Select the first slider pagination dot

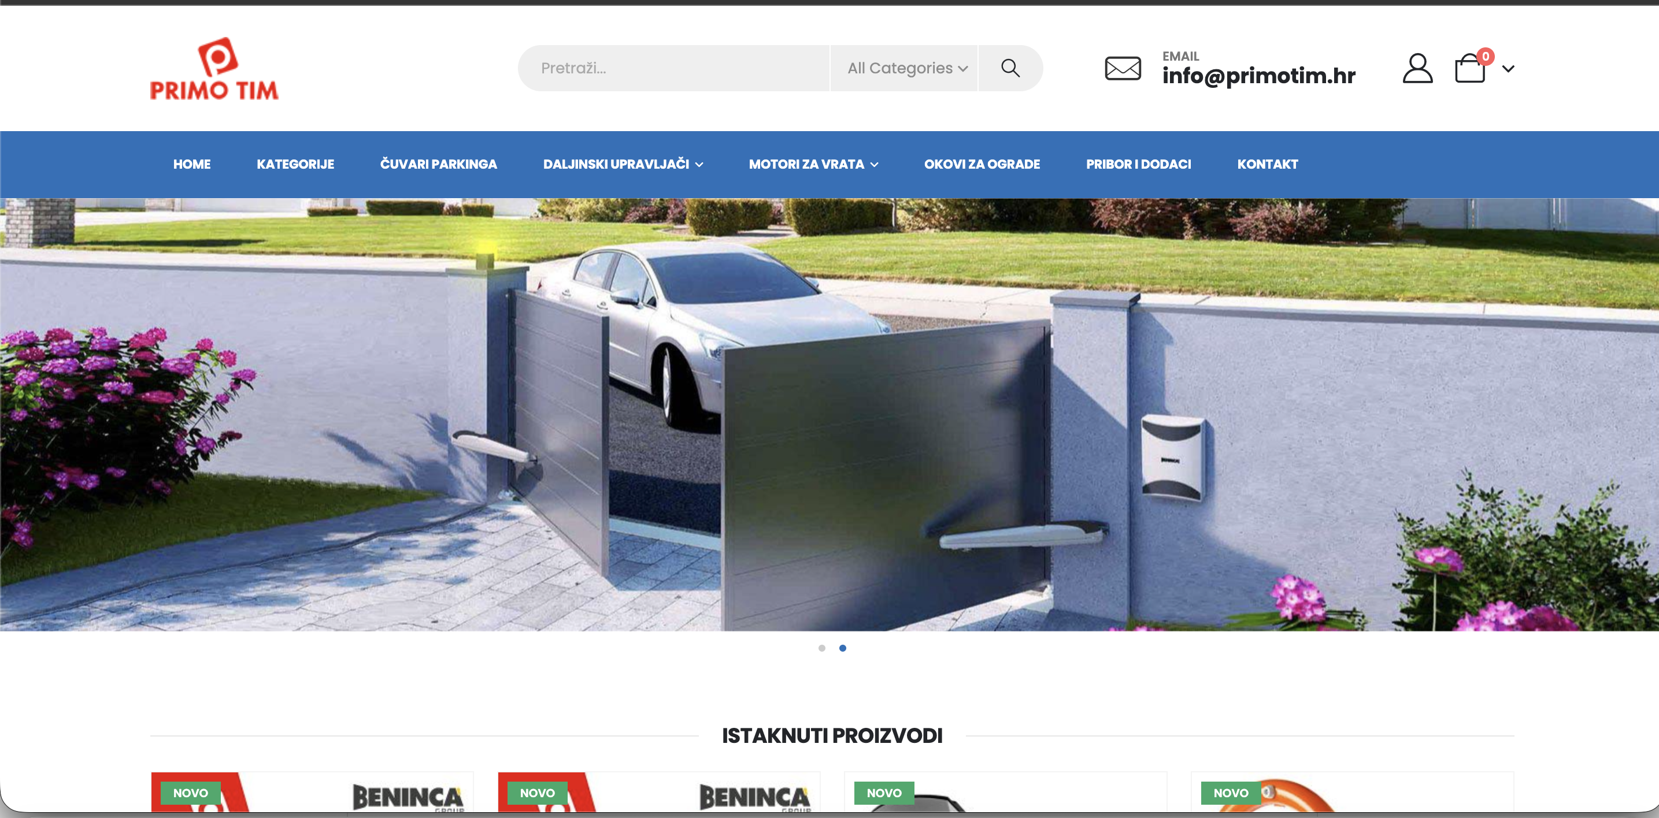[822, 648]
